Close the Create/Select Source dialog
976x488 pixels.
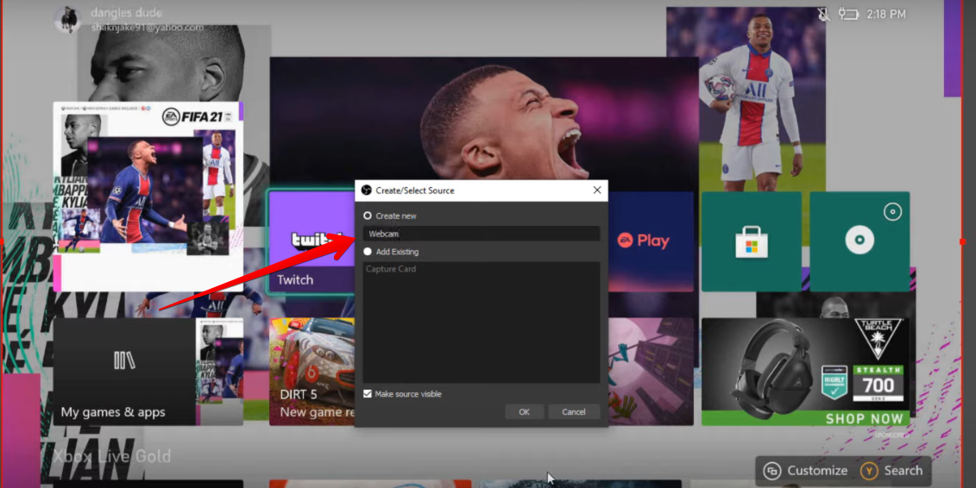(x=597, y=191)
